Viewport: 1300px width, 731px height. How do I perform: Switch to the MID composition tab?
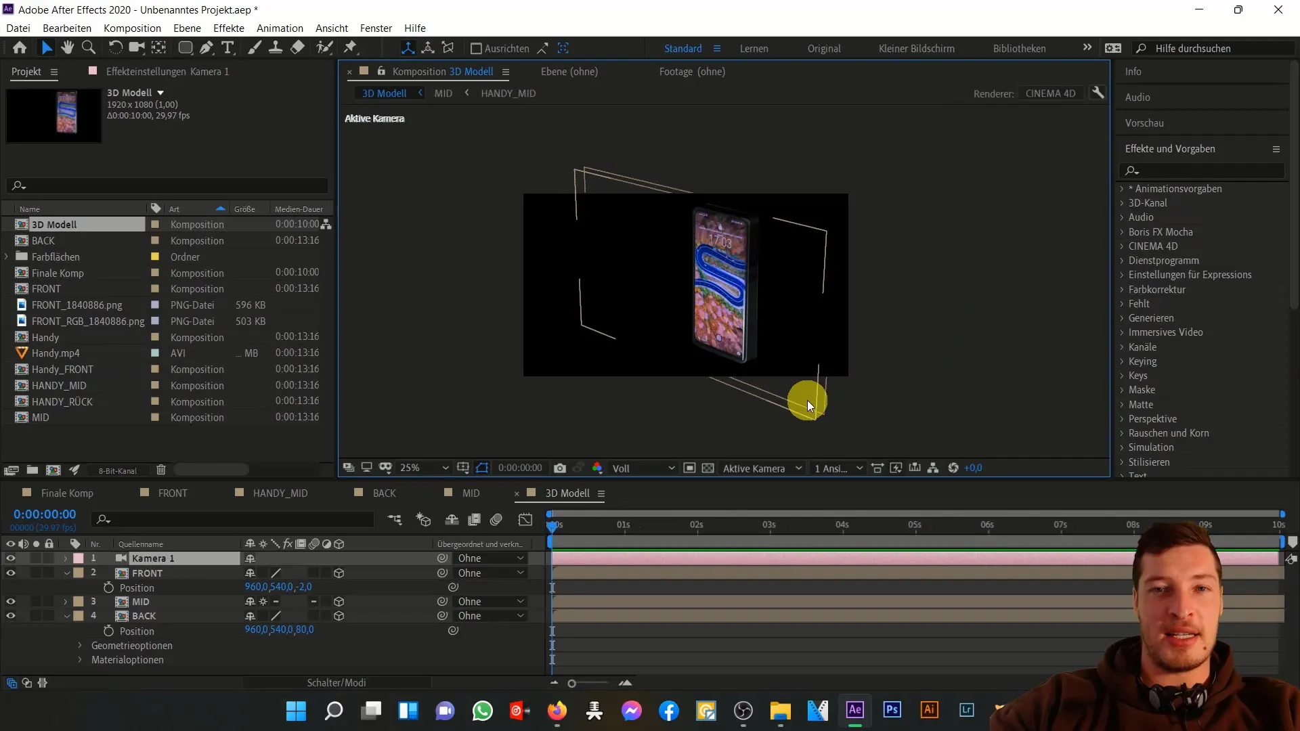(x=471, y=493)
